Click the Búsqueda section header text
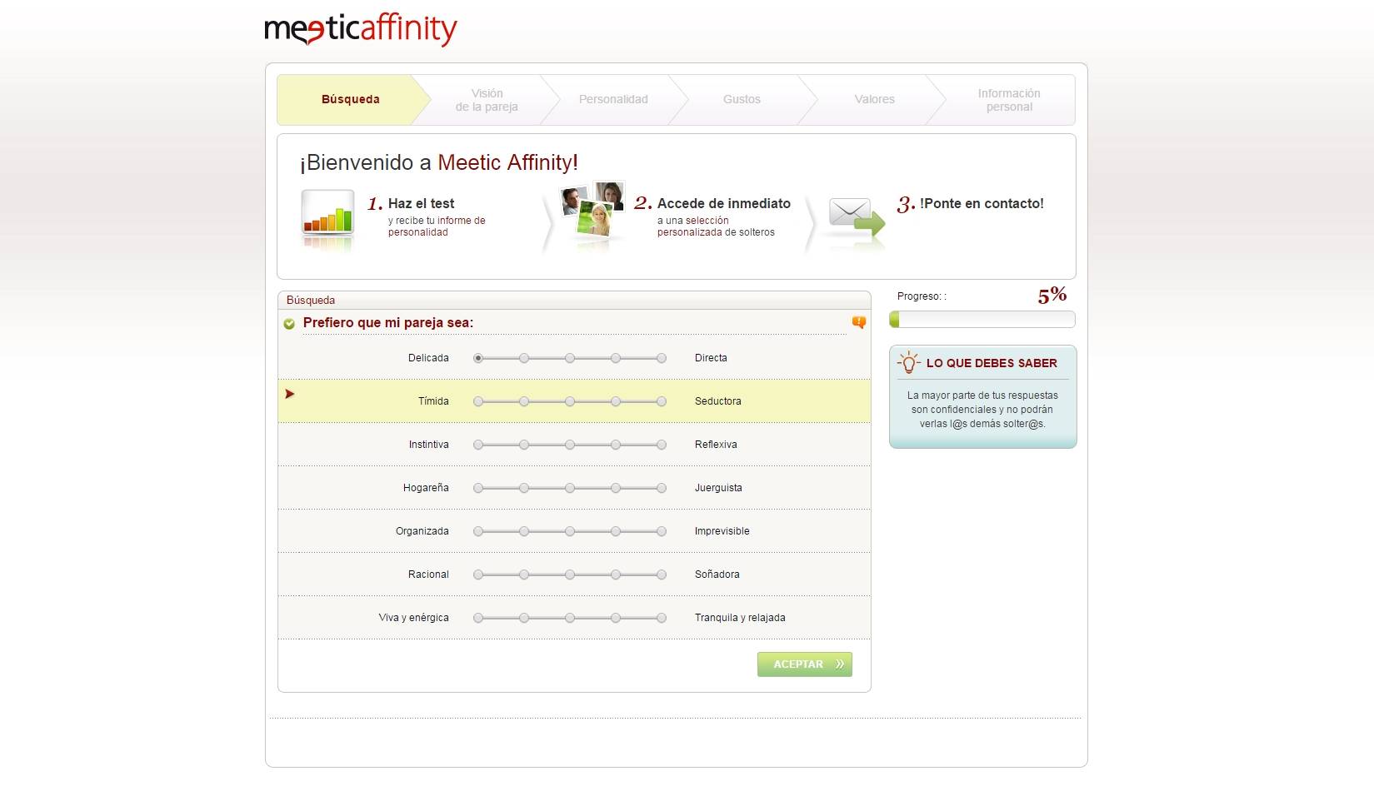This screenshot has height=786, width=1374. (x=311, y=300)
